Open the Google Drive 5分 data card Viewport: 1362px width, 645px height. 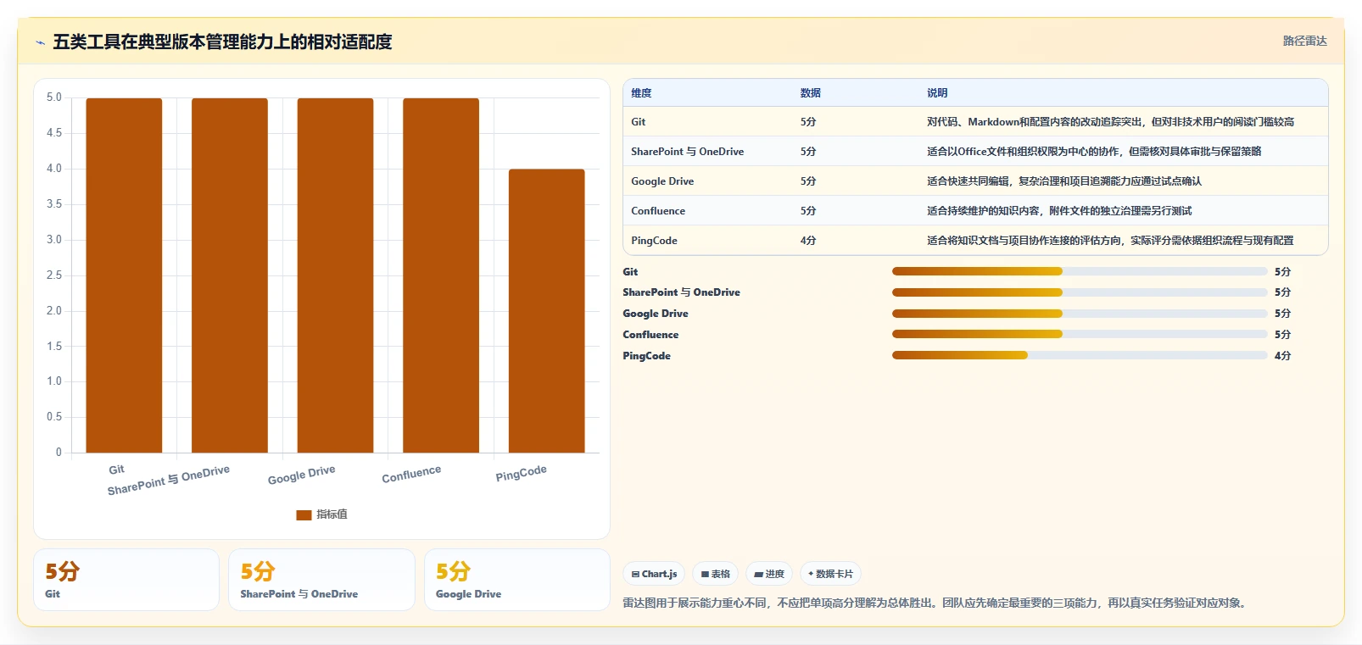[517, 580]
